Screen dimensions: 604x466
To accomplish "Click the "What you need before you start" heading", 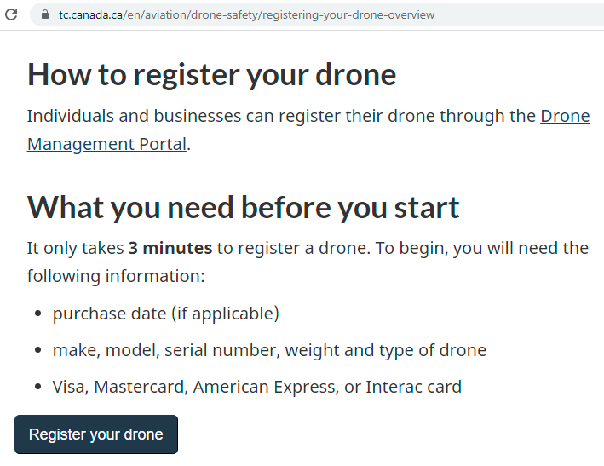I will (243, 207).
